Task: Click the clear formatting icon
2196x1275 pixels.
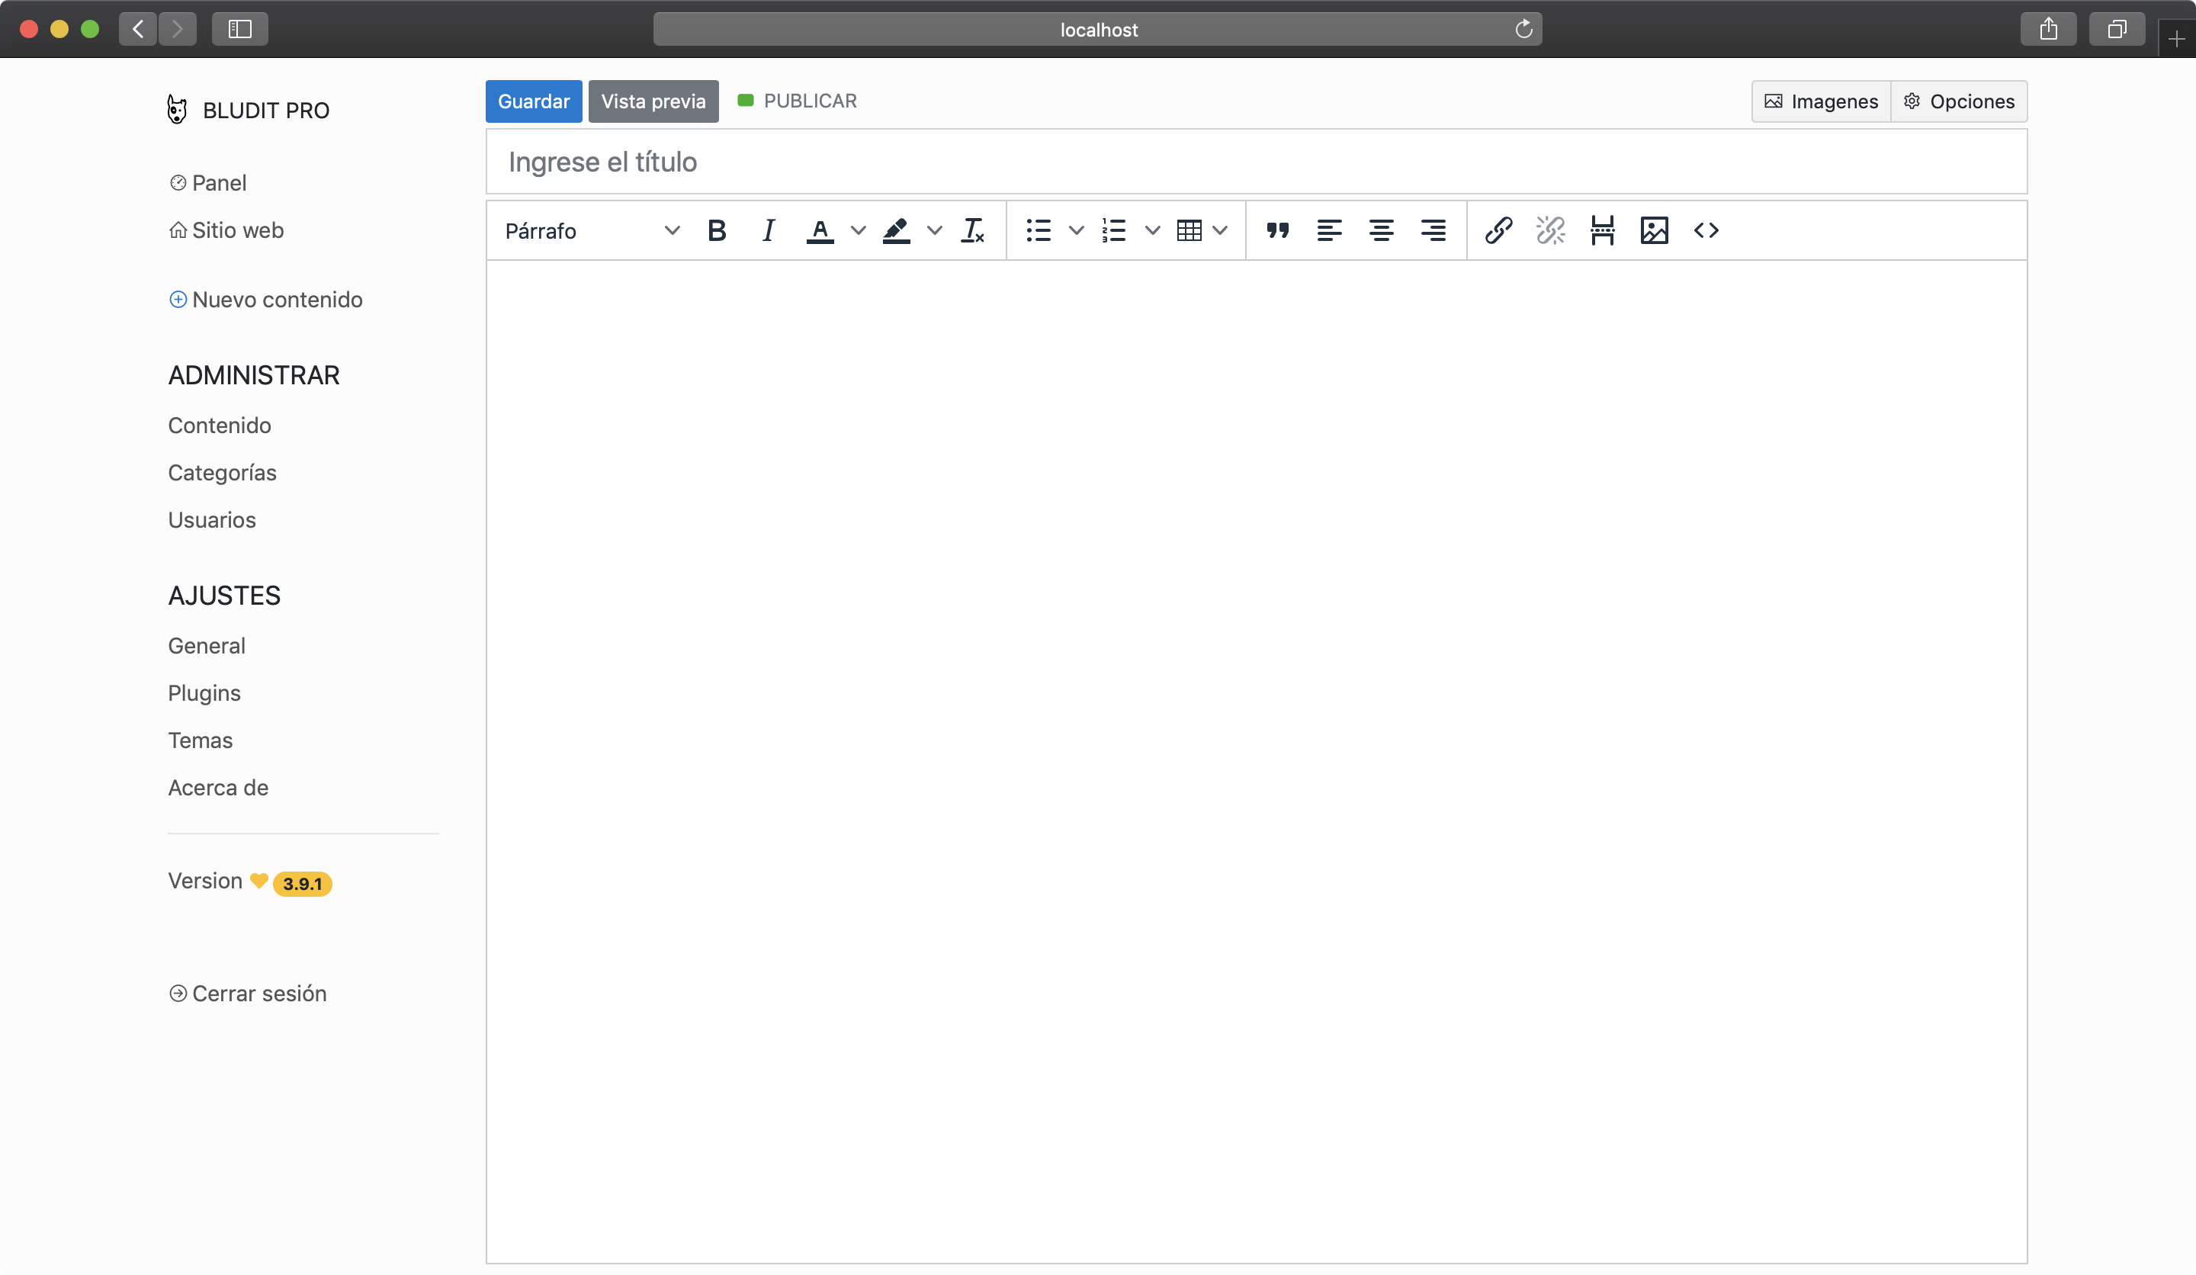Action: pyautogui.click(x=971, y=230)
